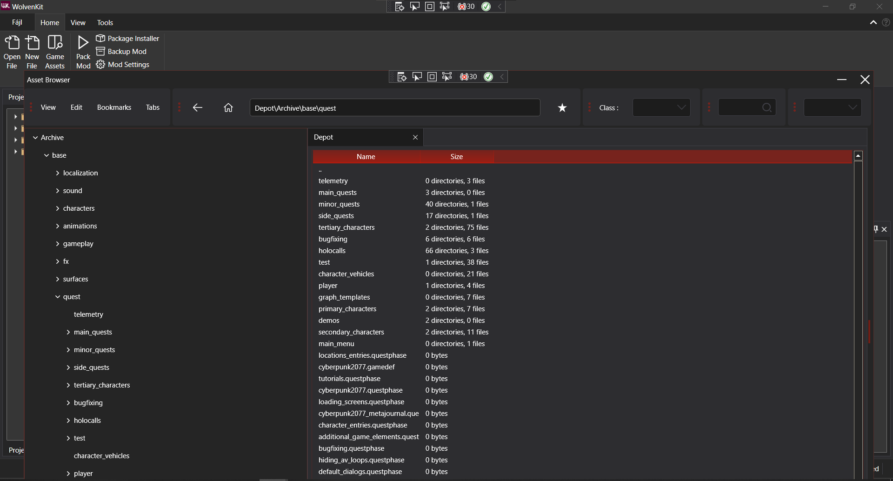Viewport: 893px width, 481px height.
Task: Expand the player tree node
Action: [68, 474]
